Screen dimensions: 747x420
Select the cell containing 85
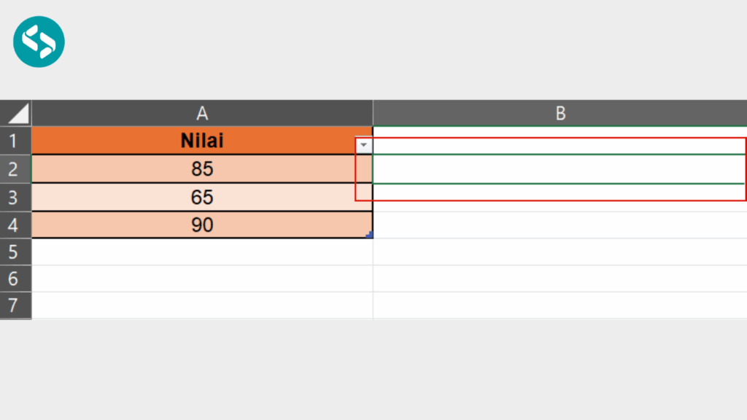pyautogui.click(x=202, y=169)
